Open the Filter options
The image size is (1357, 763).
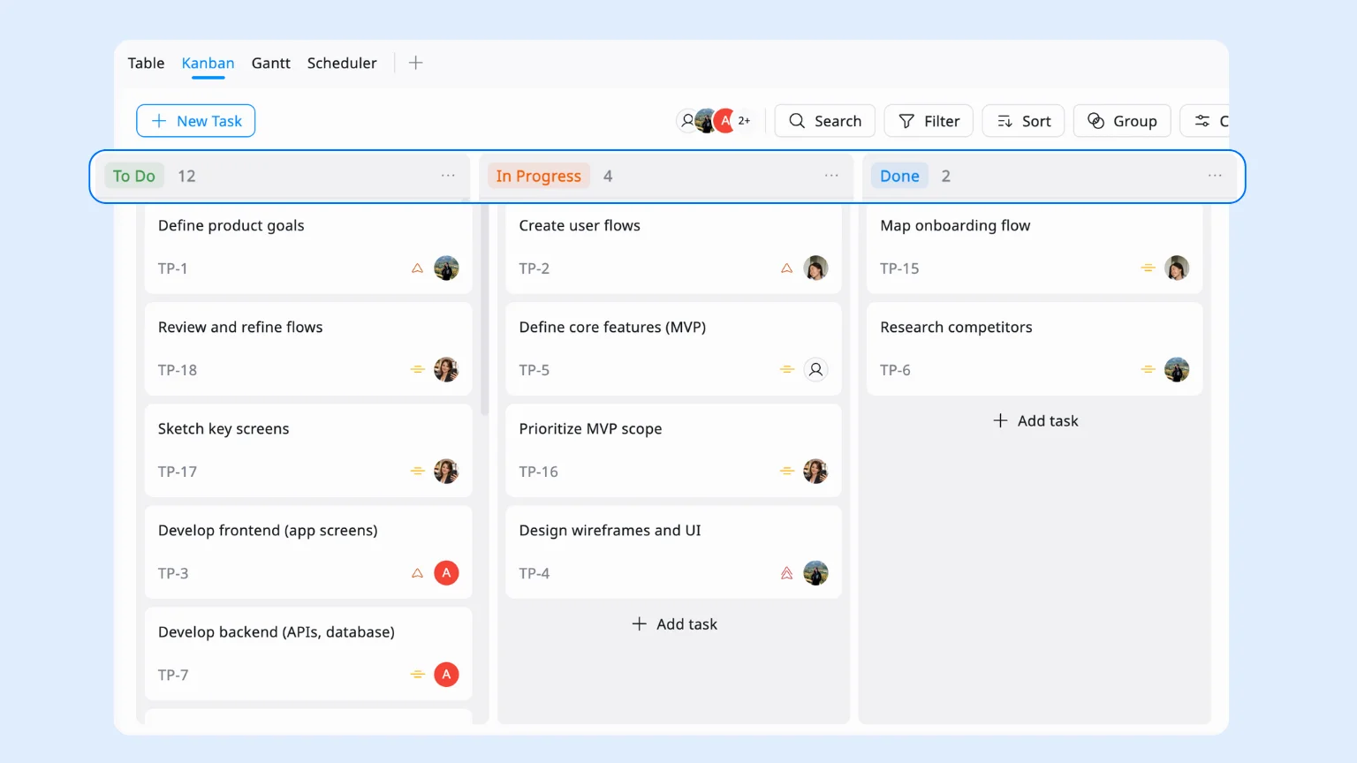(x=929, y=121)
